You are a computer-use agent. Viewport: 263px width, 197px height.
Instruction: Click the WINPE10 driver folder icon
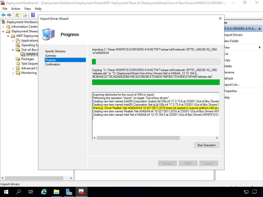click(x=23, y=54)
